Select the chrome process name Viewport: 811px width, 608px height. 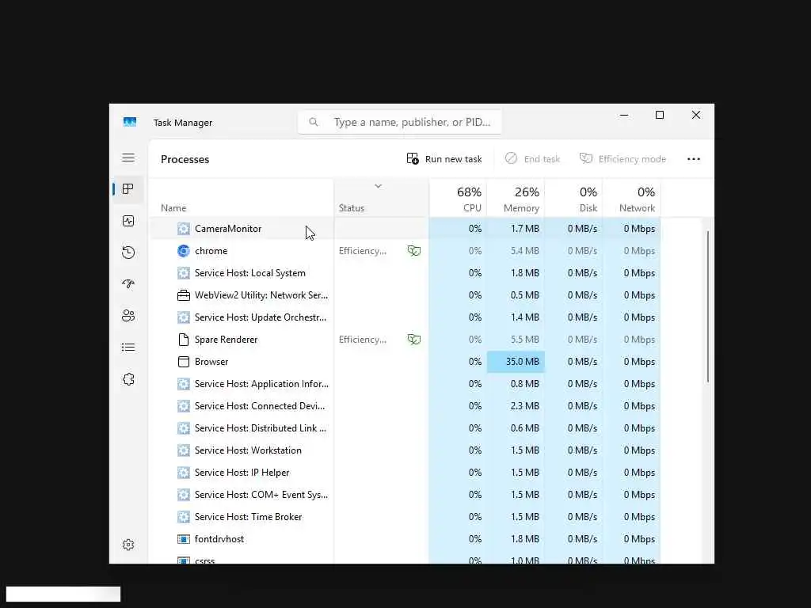211,251
